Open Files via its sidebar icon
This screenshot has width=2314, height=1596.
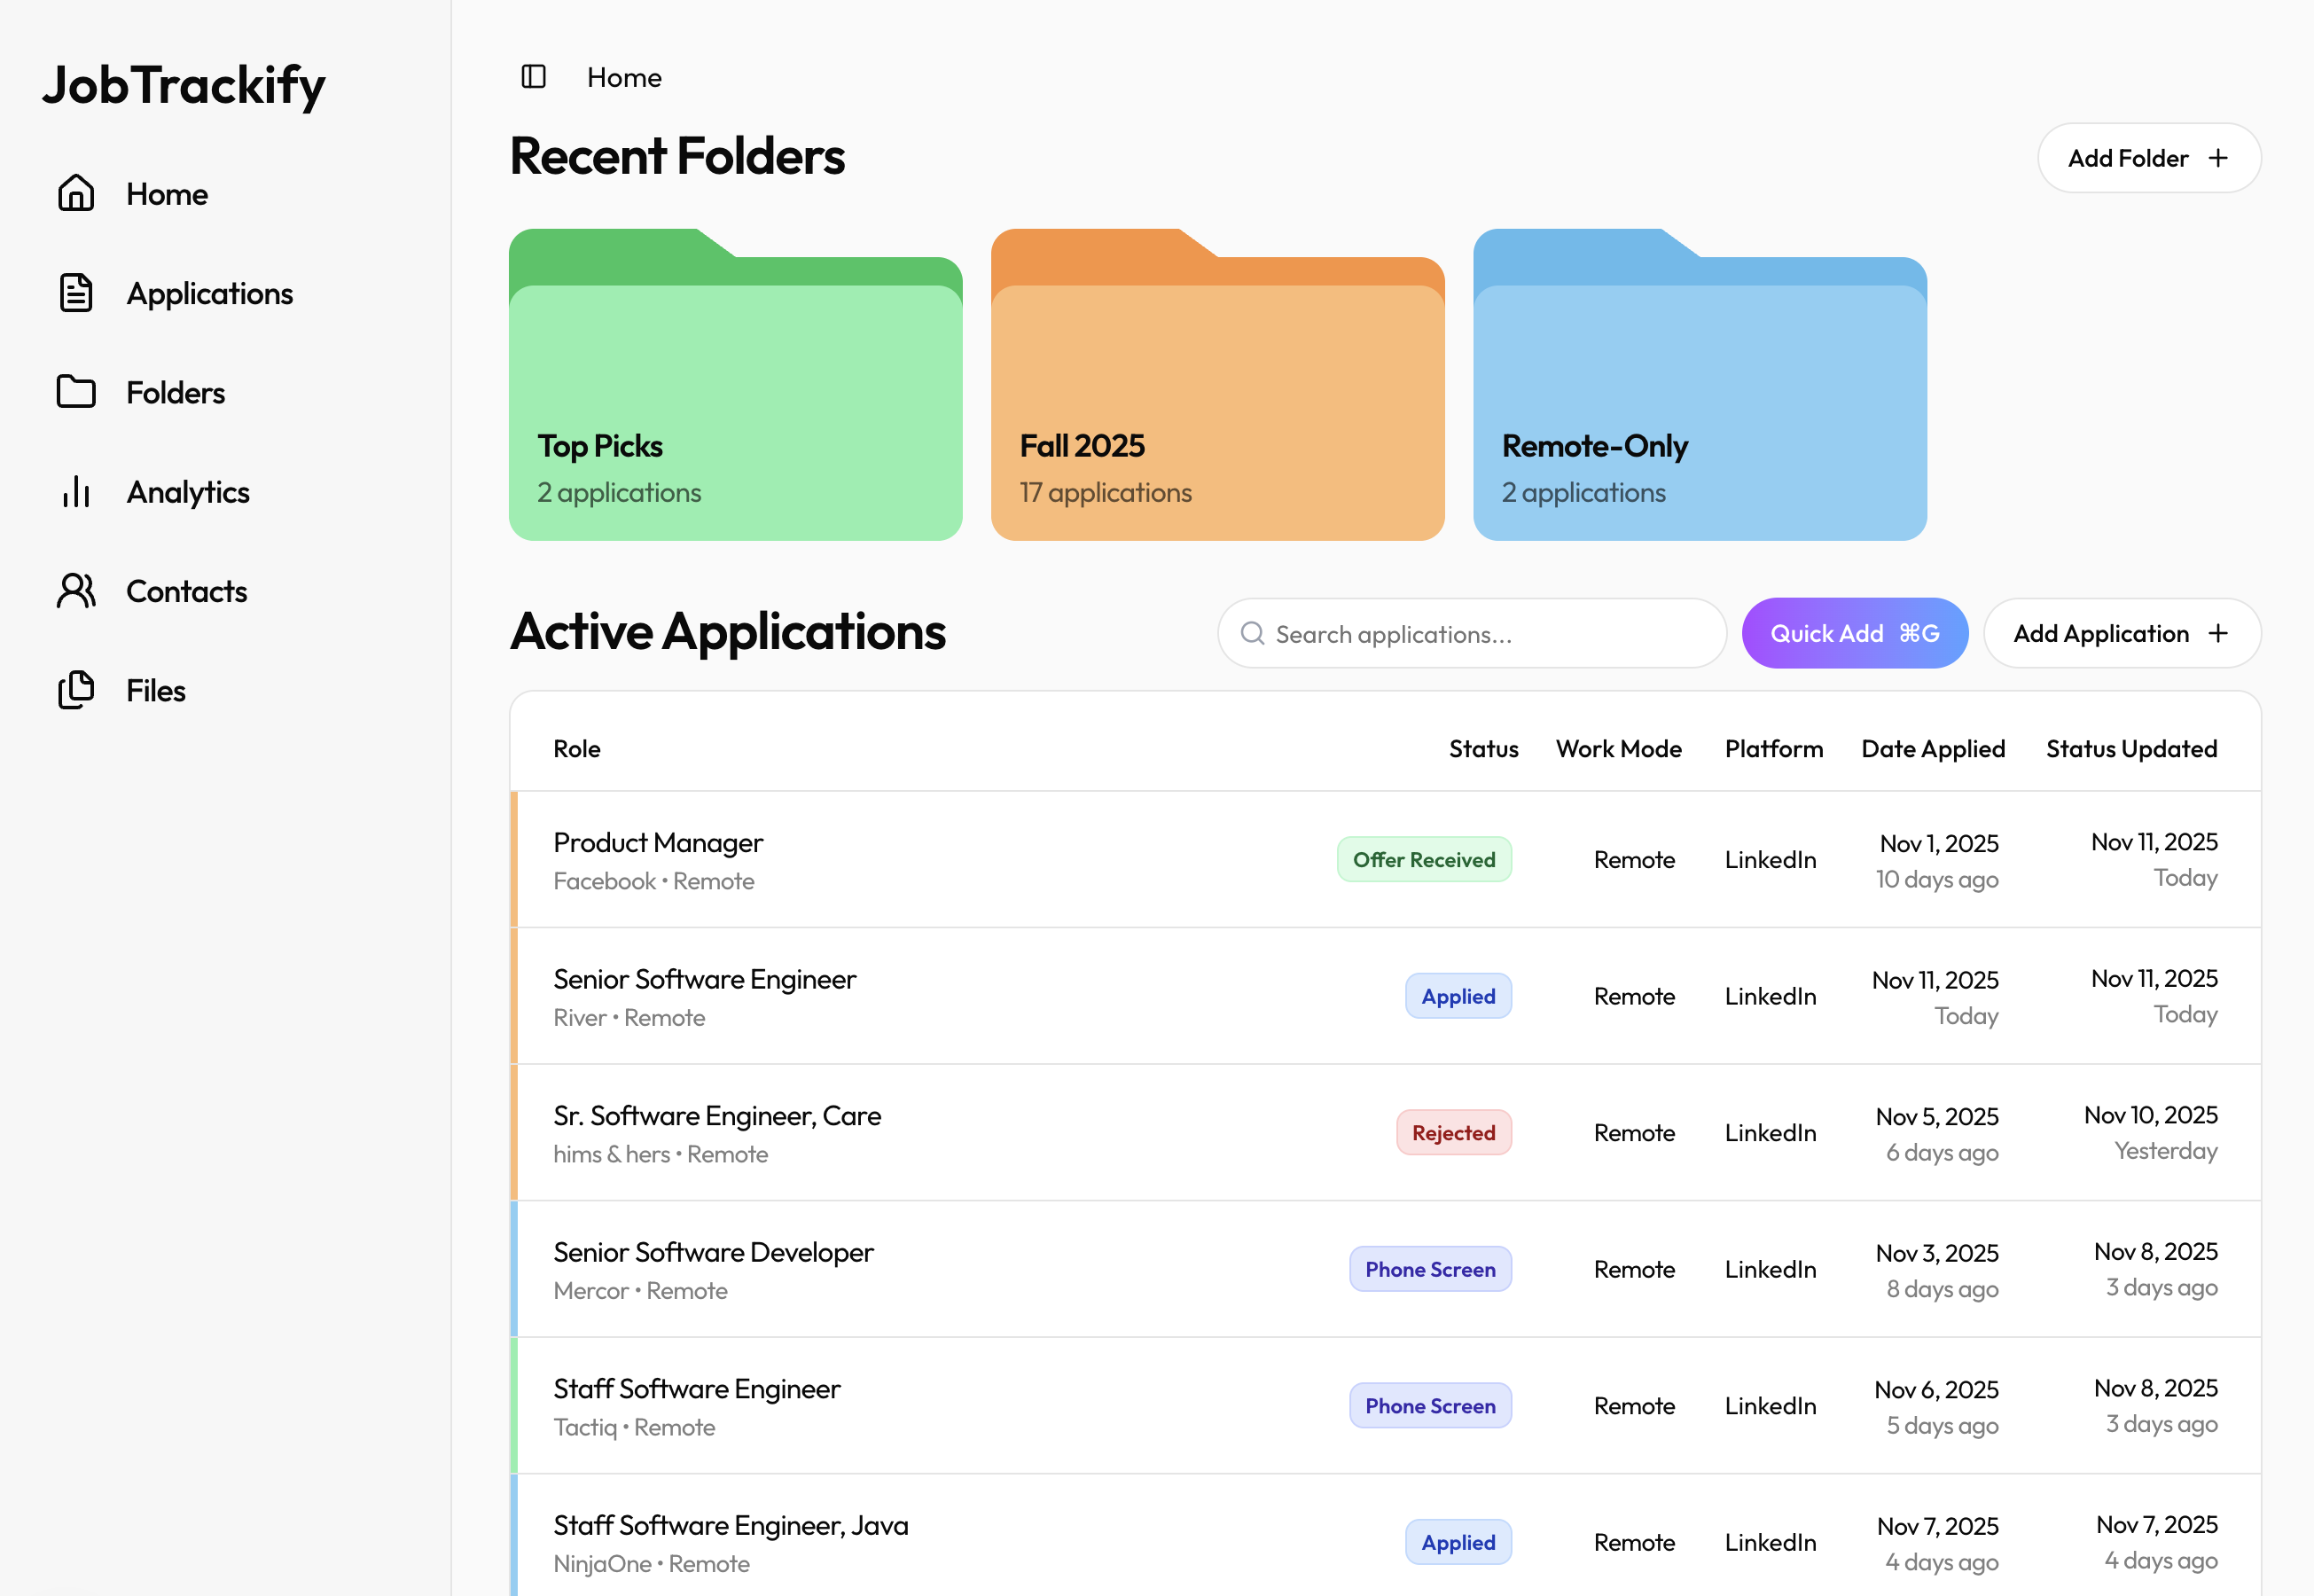(x=76, y=690)
